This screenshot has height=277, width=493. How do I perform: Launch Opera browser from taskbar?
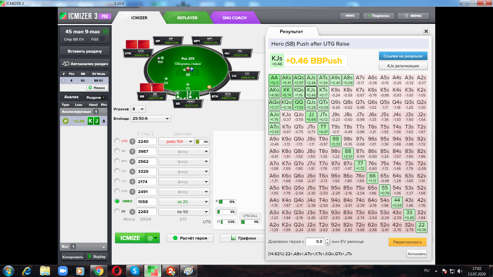117,271
